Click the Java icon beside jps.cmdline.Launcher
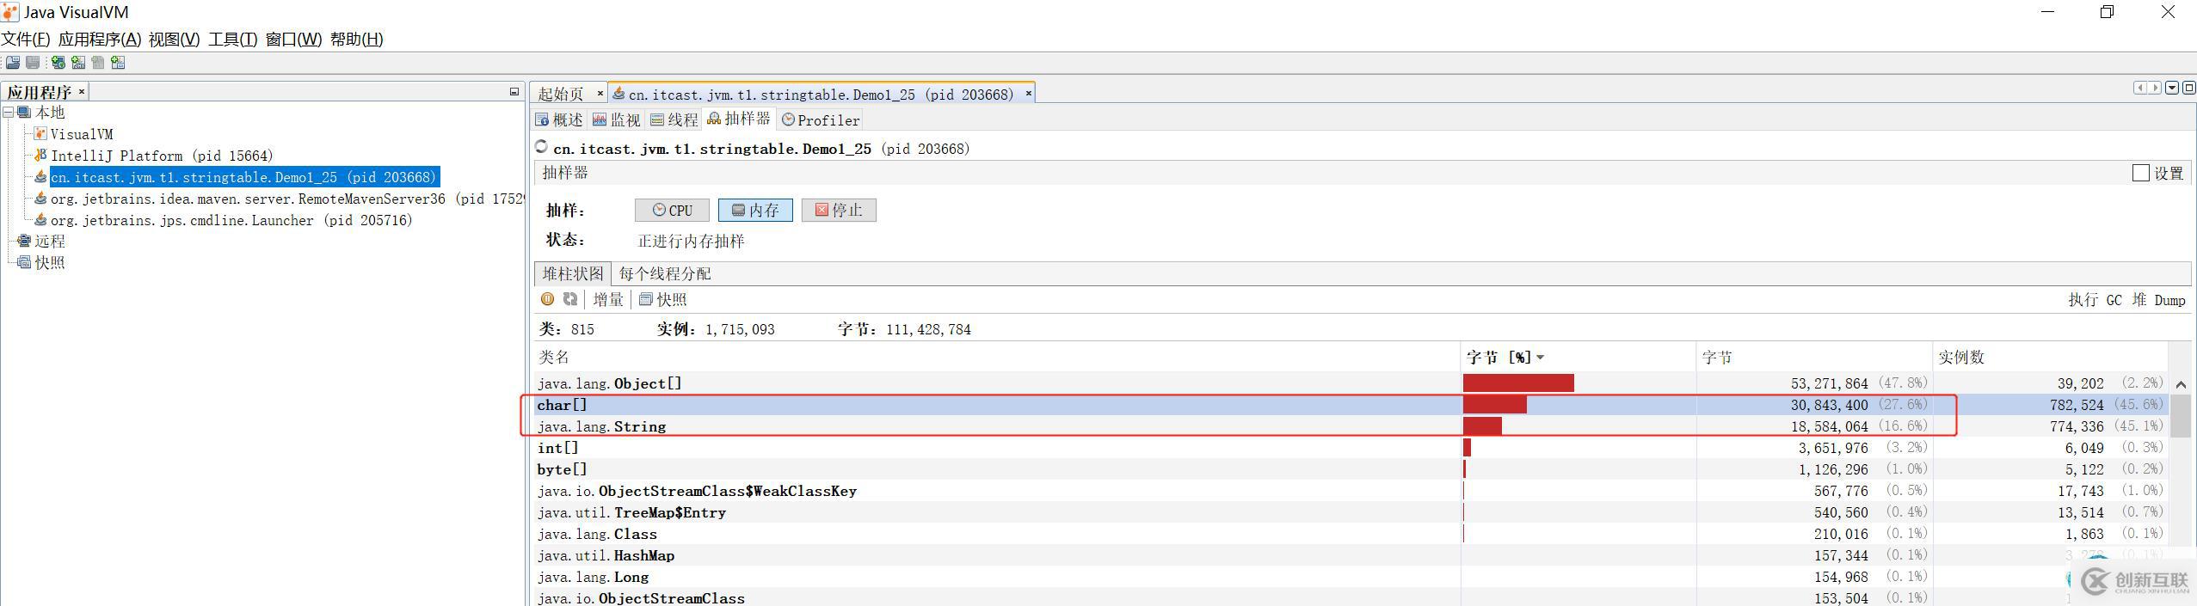Viewport: 2197px width, 606px height. (40, 219)
